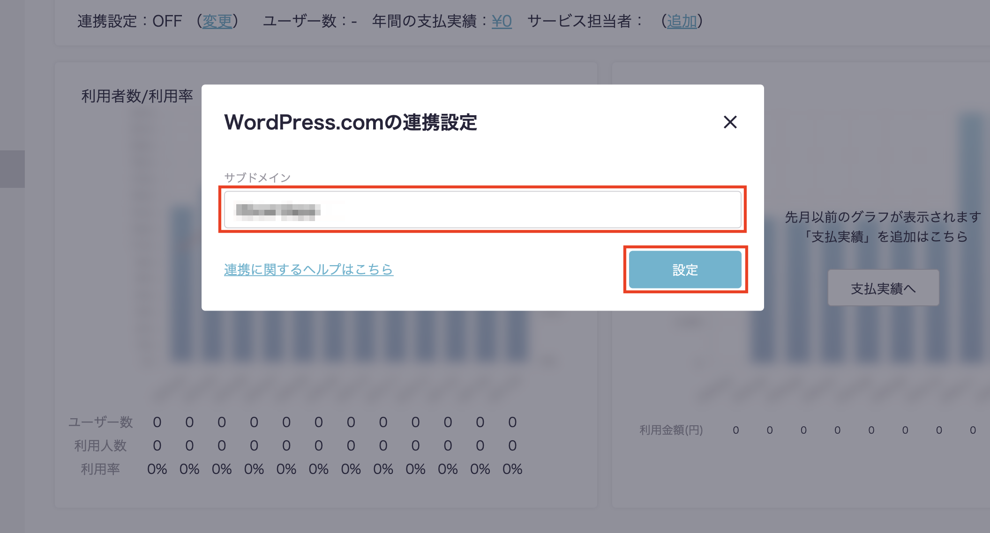Open the ¥0 annual payment link
Screen dimensions: 990x533
pyautogui.click(x=501, y=21)
